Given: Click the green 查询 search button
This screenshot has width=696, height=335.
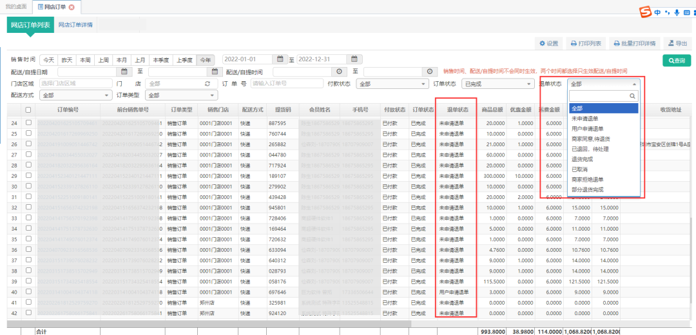Looking at the screenshot, I should [677, 60].
